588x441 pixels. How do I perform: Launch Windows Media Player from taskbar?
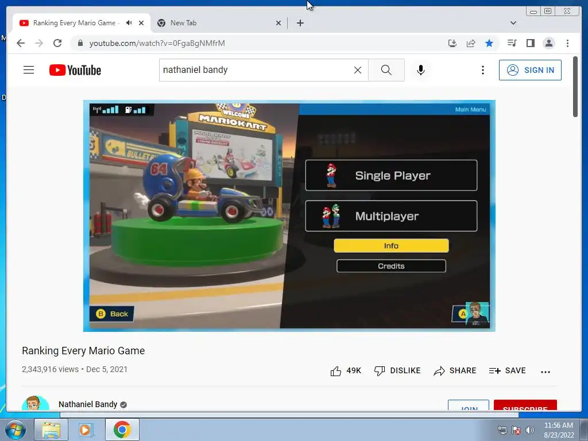tap(86, 430)
